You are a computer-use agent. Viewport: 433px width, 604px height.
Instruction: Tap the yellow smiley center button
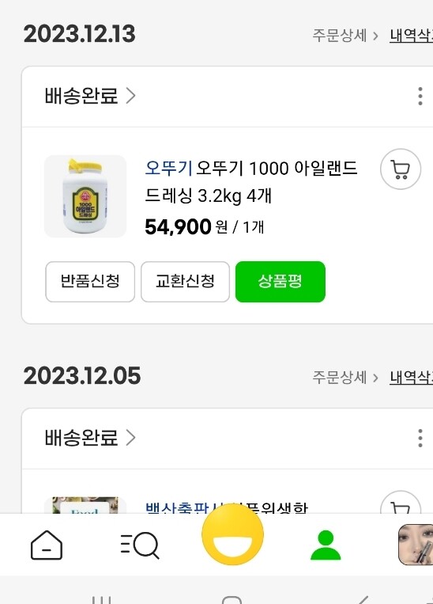coord(232,534)
